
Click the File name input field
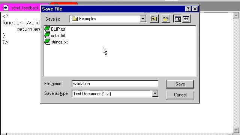tap(115, 84)
